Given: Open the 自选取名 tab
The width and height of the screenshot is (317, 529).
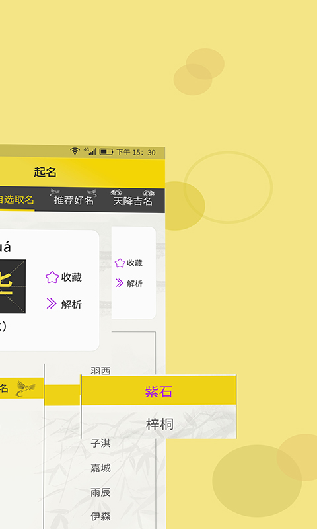Looking at the screenshot, I should tap(17, 200).
